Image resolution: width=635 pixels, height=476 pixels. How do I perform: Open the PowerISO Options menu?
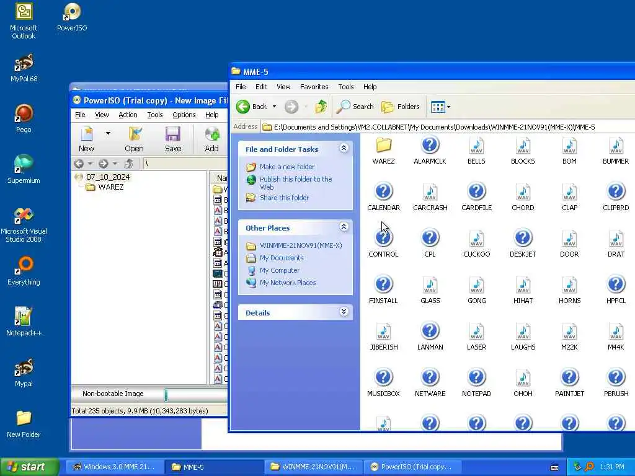click(184, 115)
